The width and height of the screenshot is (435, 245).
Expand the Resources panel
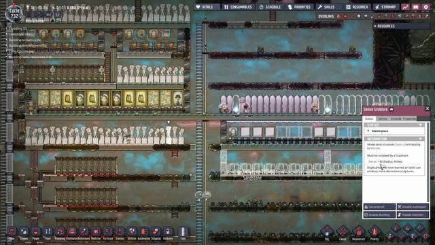pyautogui.click(x=401, y=26)
